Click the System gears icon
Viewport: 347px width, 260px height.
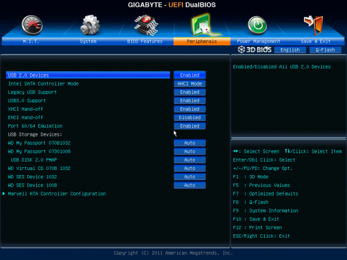click(90, 25)
